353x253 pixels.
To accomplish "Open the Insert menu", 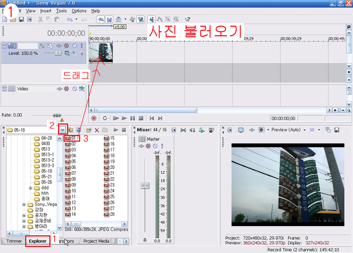I will click(46, 11).
